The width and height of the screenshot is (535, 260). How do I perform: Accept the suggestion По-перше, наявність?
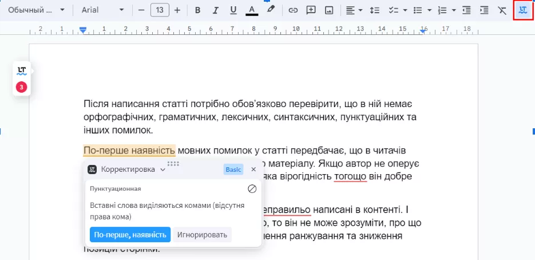point(130,235)
